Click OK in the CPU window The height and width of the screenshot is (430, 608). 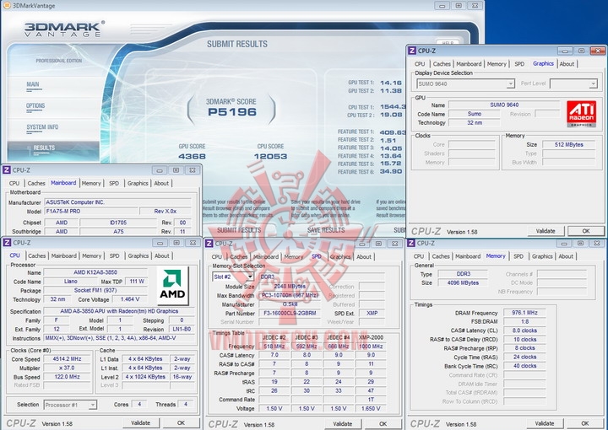(x=181, y=423)
